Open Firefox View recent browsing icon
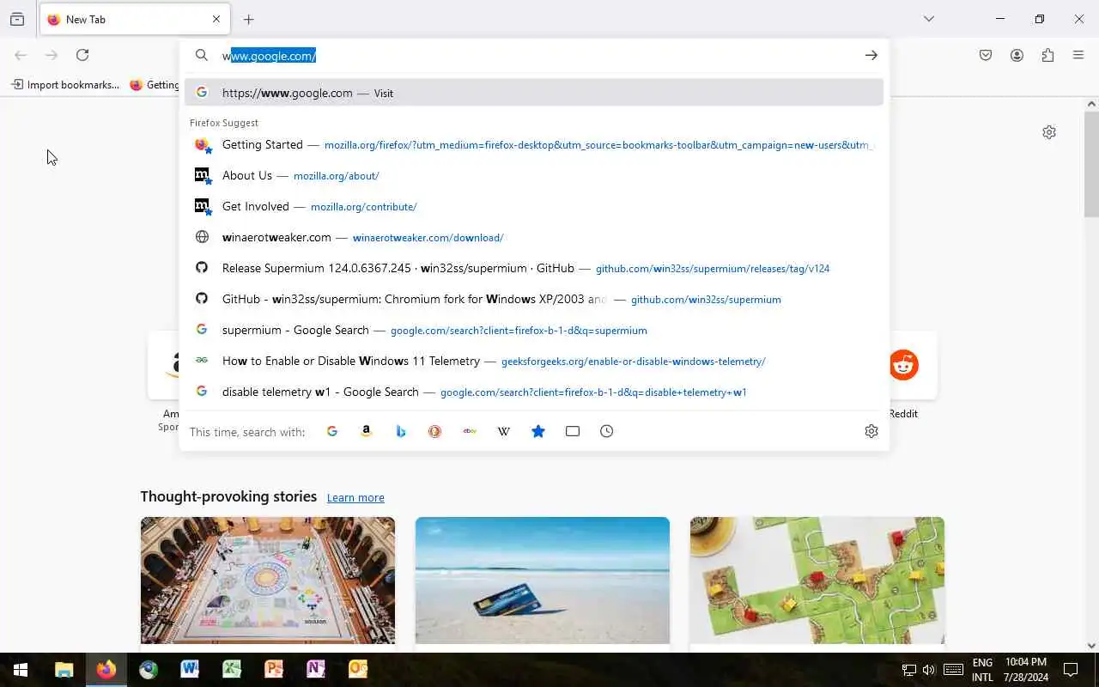The height and width of the screenshot is (687, 1099). (x=17, y=19)
